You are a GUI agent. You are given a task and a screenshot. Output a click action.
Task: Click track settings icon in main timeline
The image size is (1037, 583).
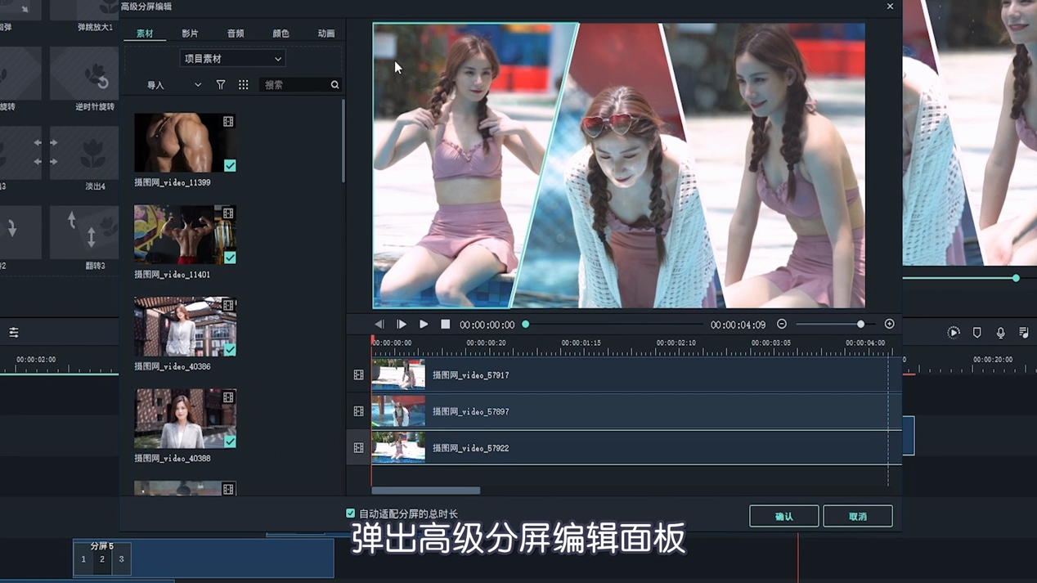pos(14,333)
